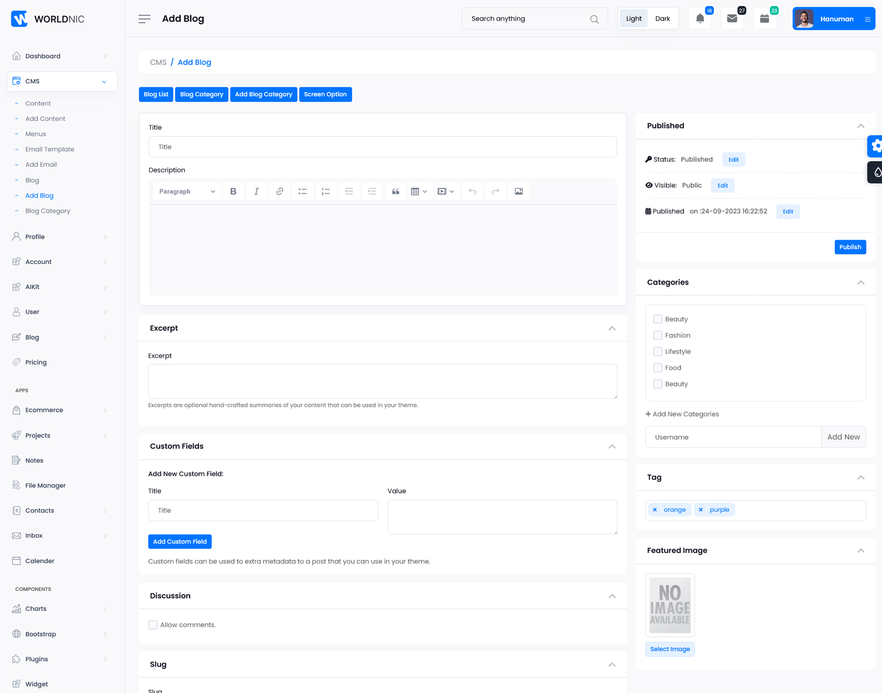Check the Food category checkbox

(x=657, y=368)
